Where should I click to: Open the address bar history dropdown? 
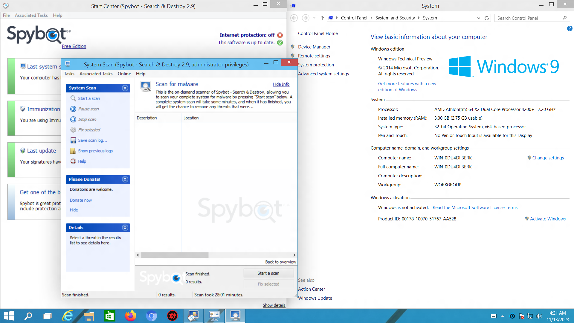point(479,18)
